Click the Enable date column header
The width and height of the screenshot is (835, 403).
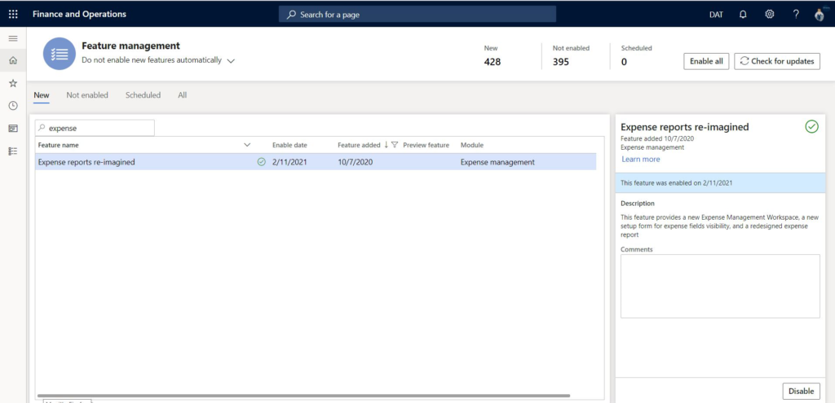coord(289,145)
